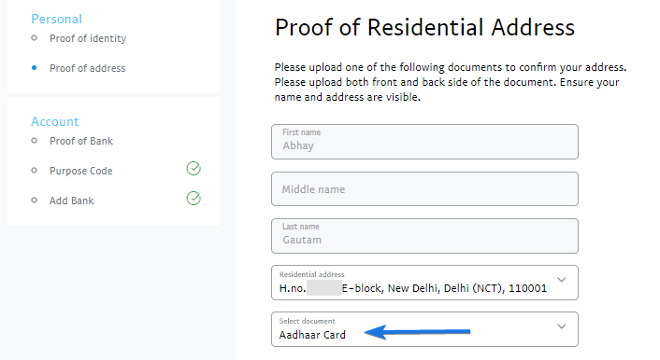Open the Proof of identity step

point(88,38)
